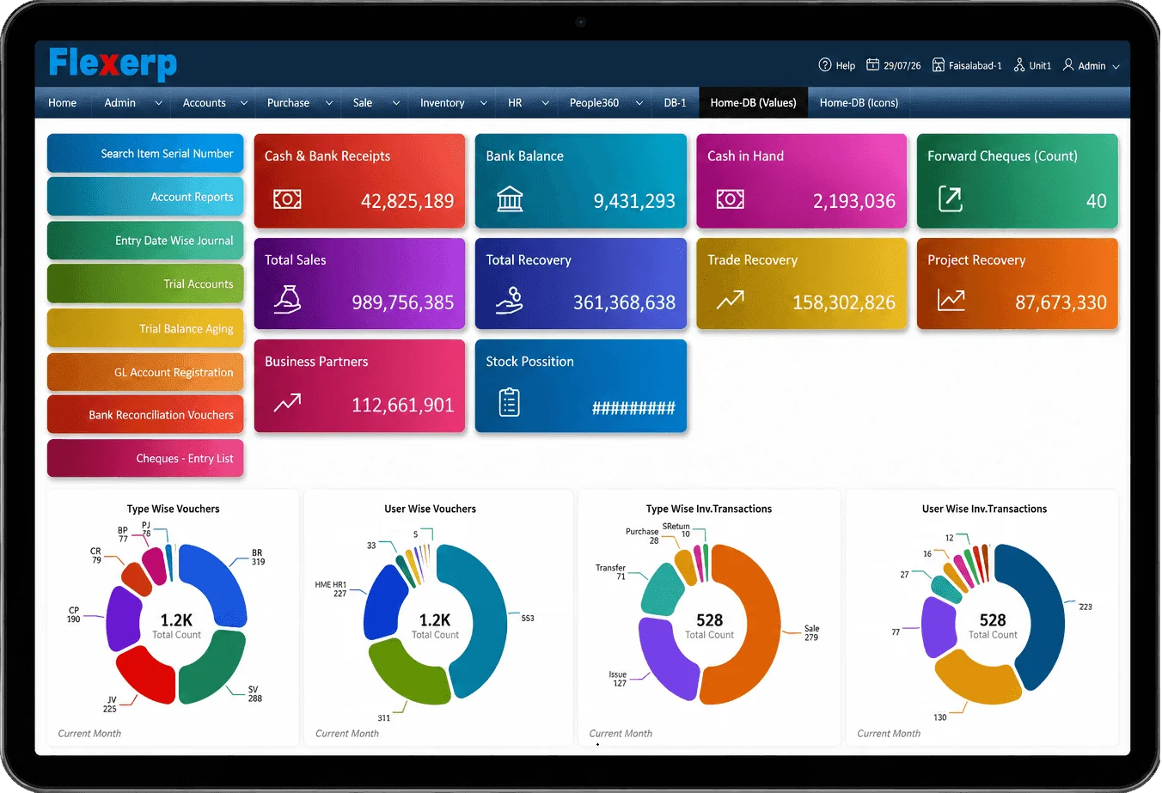Screen dimensions: 1162x793
Task: Open GL Account Registration
Action: pos(145,372)
